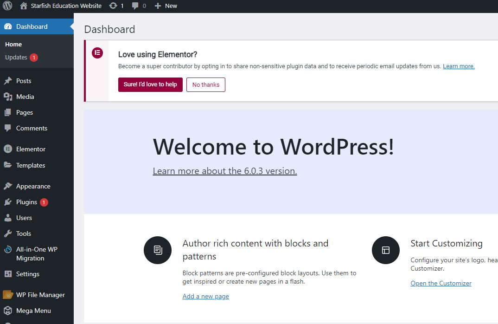The image size is (498, 324).
Task: Open the Customizer link
Action: [441, 283]
